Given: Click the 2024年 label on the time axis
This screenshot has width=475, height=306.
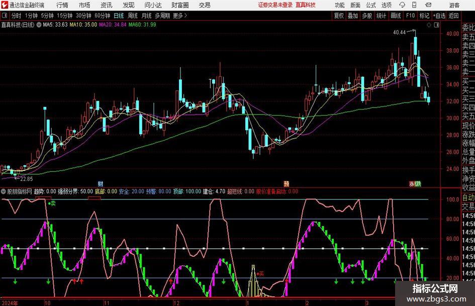Looking at the screenshot, I should pos(10,303).
